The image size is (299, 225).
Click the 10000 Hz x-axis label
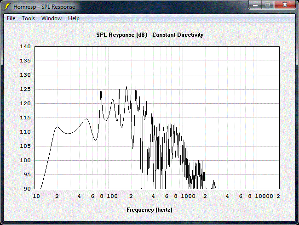(264, 196)
